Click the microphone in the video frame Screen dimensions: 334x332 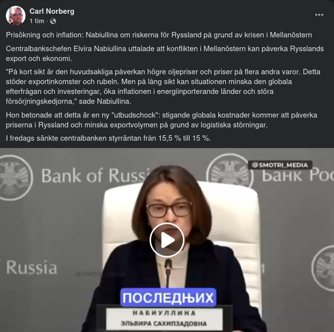[168, 273]
